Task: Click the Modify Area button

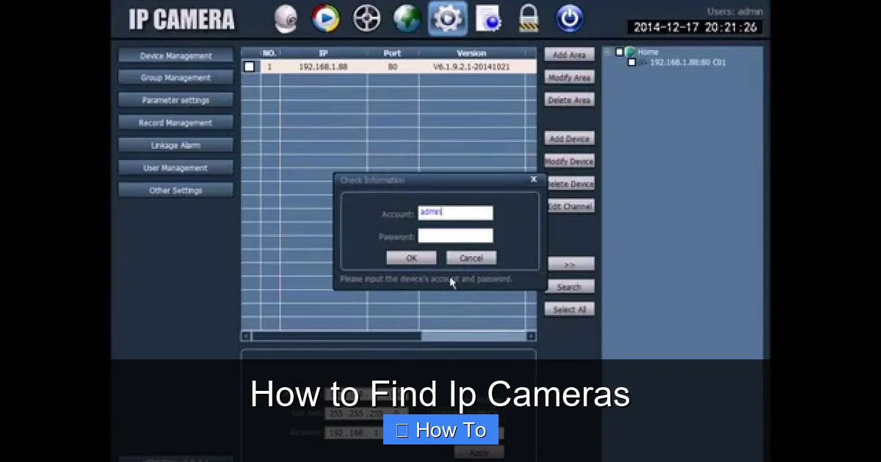Action: (569, 78)
